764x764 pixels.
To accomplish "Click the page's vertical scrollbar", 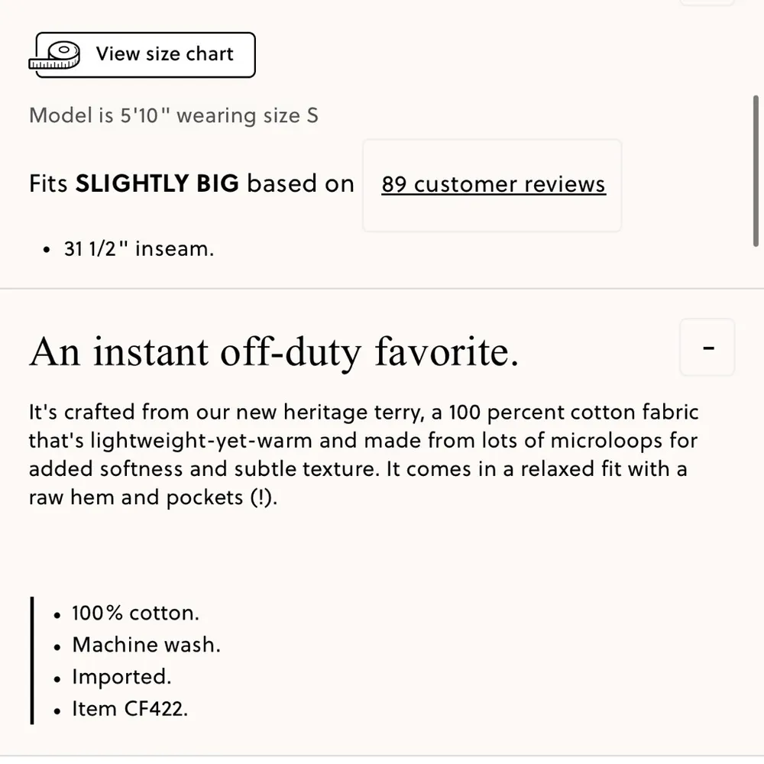I will coord(756,171).
